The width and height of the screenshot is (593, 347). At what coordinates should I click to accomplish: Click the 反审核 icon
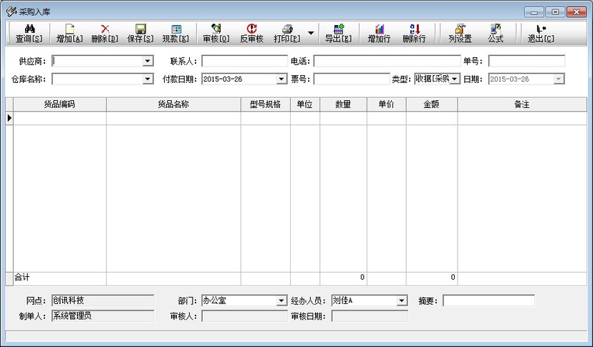pyautogui.click(x=251, y=29)
